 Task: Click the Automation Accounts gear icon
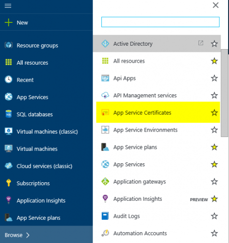click(x=105, y=233)
